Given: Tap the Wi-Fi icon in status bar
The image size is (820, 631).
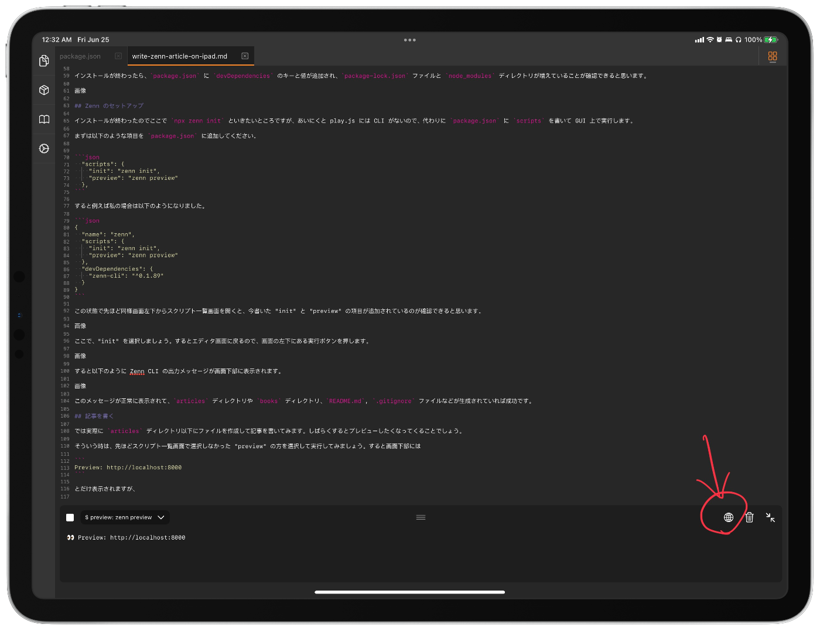Looking at the screenshot, I should point(710,40).
